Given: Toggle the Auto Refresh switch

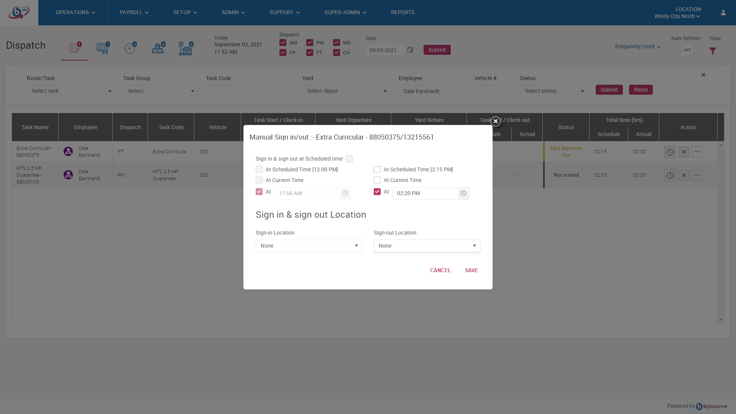Looking at the screenshot, I should (682, 50).
